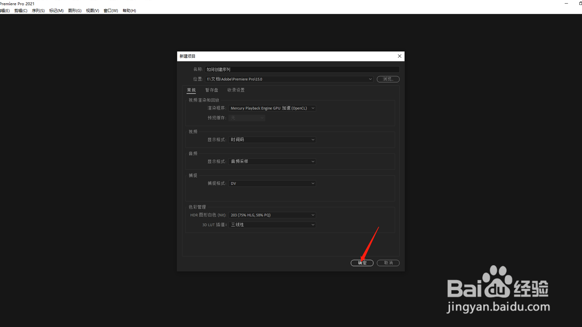This screenshot has width=582, height=327.
Task: Open the 渲染程序 dropdown
Action: click(x=272, y=108)
